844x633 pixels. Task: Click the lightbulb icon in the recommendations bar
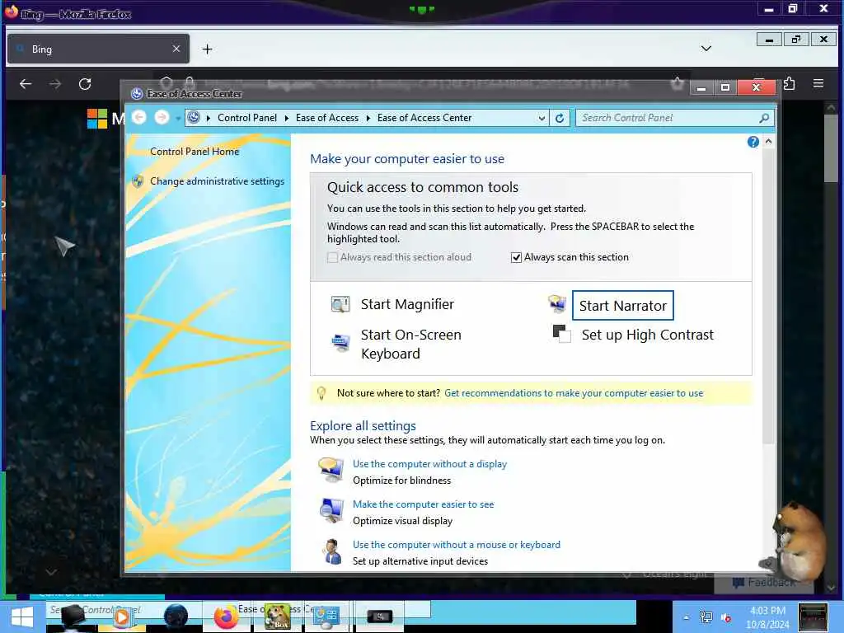[x=321, y=393]
